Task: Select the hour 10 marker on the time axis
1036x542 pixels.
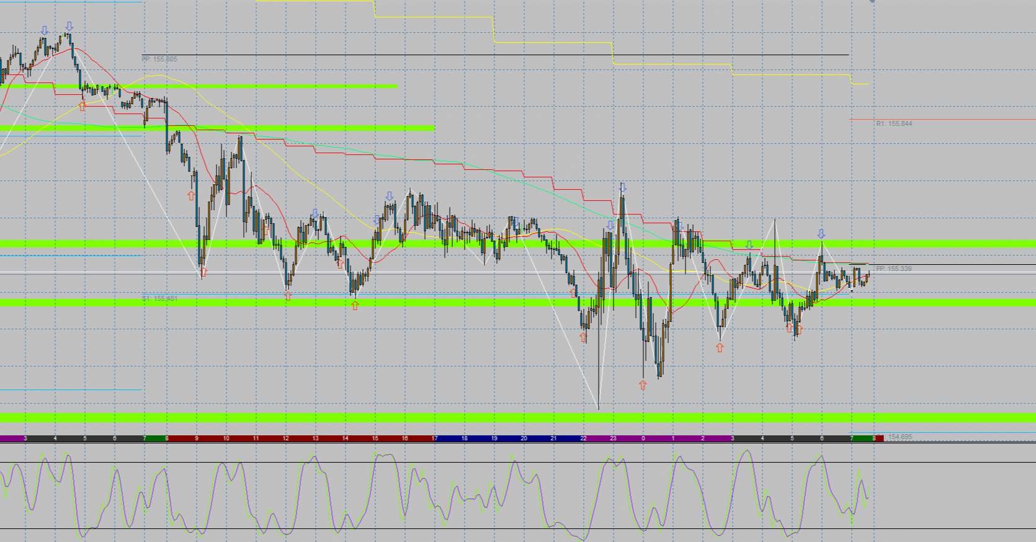Action: [226, 438]
